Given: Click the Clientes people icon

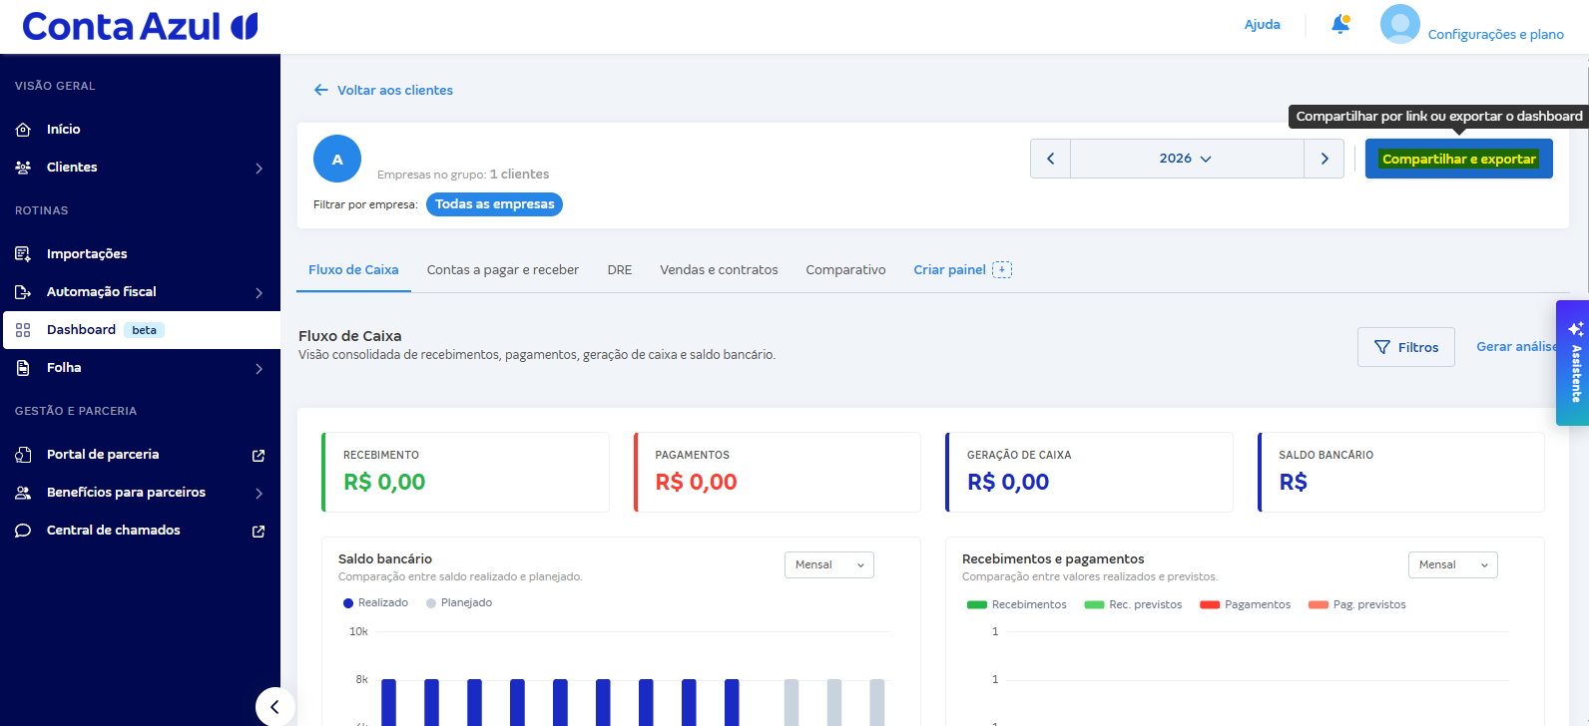Looking at the screenshot, I should pyautogui.click(x=23, y=168).
